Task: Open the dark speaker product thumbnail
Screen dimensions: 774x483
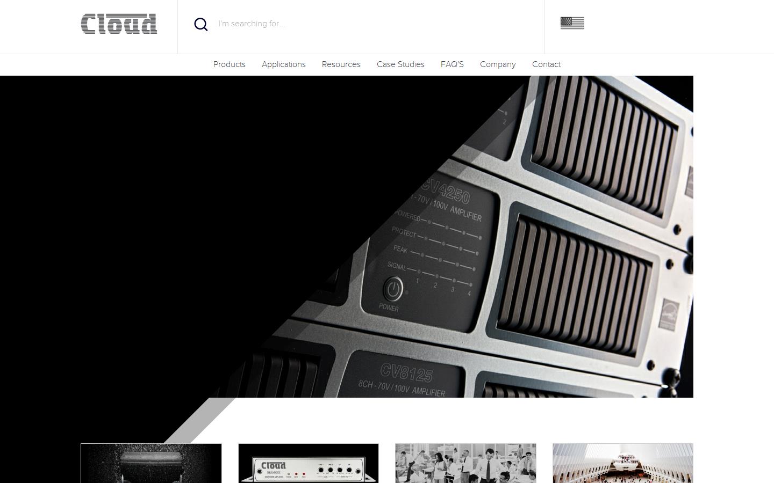Action: point(151,463)
